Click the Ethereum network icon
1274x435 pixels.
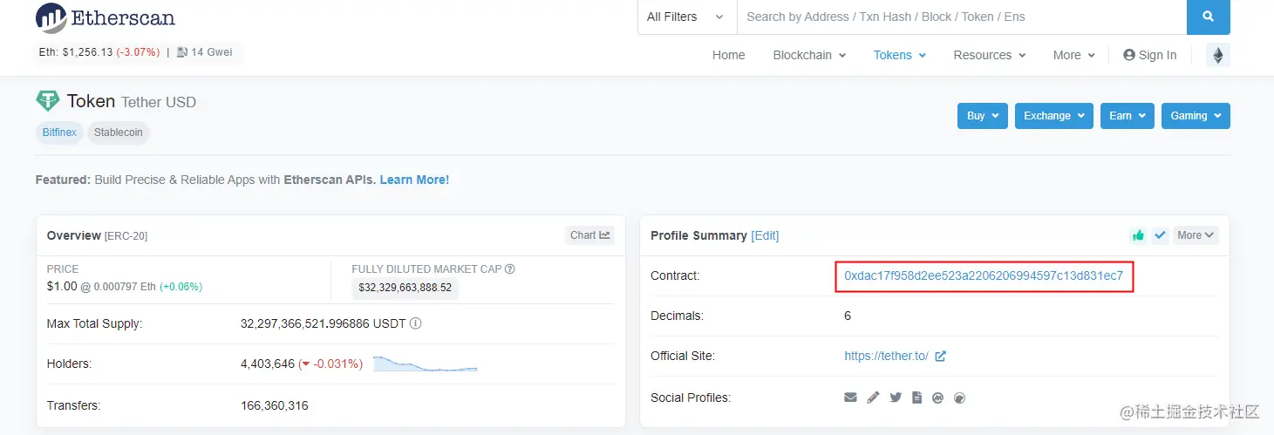click(x=1218, y=56)
